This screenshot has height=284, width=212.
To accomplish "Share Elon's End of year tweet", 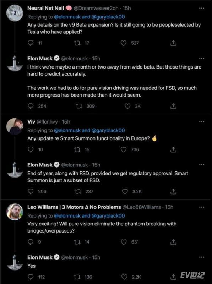I will coord(173,191).
